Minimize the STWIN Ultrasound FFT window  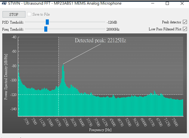click(x=153, y=3)
